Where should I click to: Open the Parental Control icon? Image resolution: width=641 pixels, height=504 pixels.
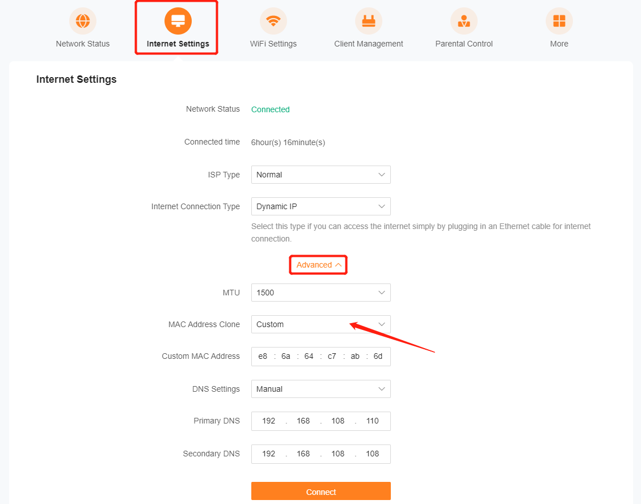[464, 22]
